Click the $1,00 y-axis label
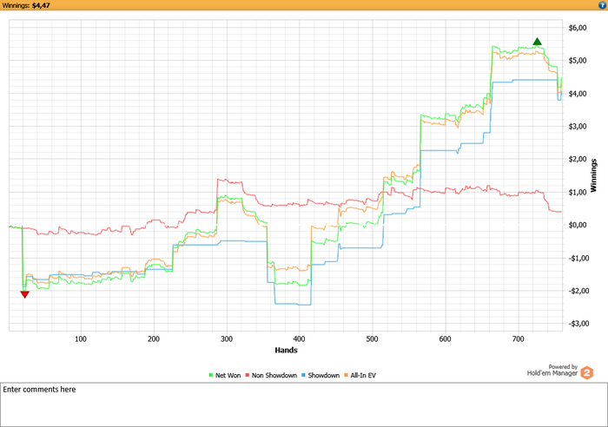The height and width of the screenshot is (427, 608). point(578,192)
